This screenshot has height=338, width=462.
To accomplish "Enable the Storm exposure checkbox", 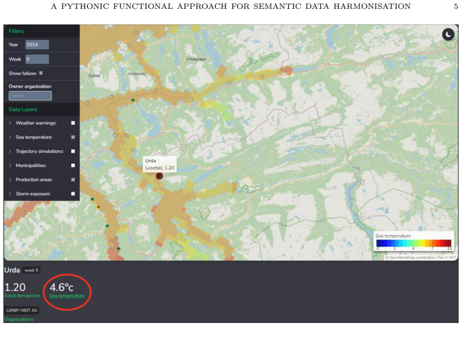I will pyautogui.click(x=73, y=194).
